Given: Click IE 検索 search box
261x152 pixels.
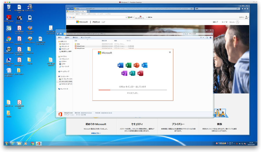Looking at the screenshot, I should click(x=217, y=9).
